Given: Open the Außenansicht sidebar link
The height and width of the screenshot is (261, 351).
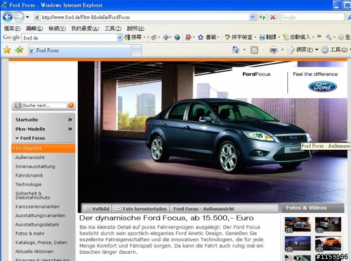Looking at the screenshot, I should (x=30, y=157).
